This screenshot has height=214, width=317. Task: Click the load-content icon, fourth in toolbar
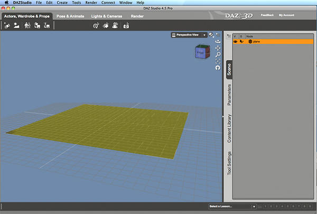point(37,25)
